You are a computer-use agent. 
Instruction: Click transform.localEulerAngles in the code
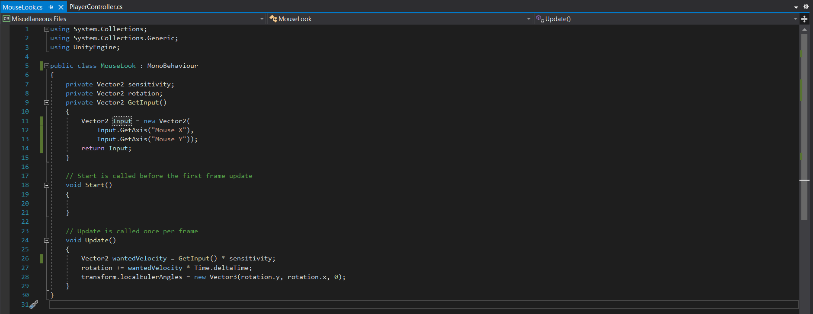point(132,277)
